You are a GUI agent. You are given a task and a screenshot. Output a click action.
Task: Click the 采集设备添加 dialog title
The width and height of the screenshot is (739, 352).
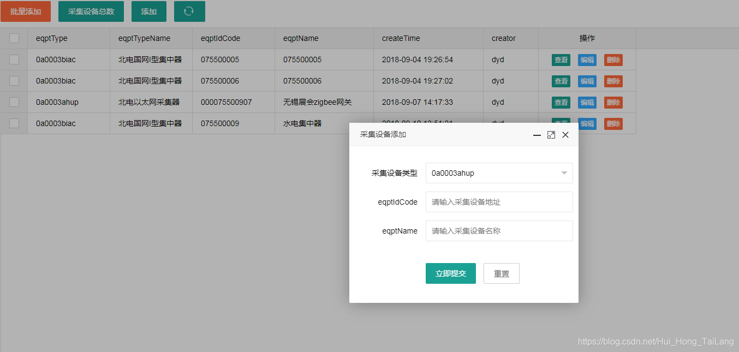383,135
